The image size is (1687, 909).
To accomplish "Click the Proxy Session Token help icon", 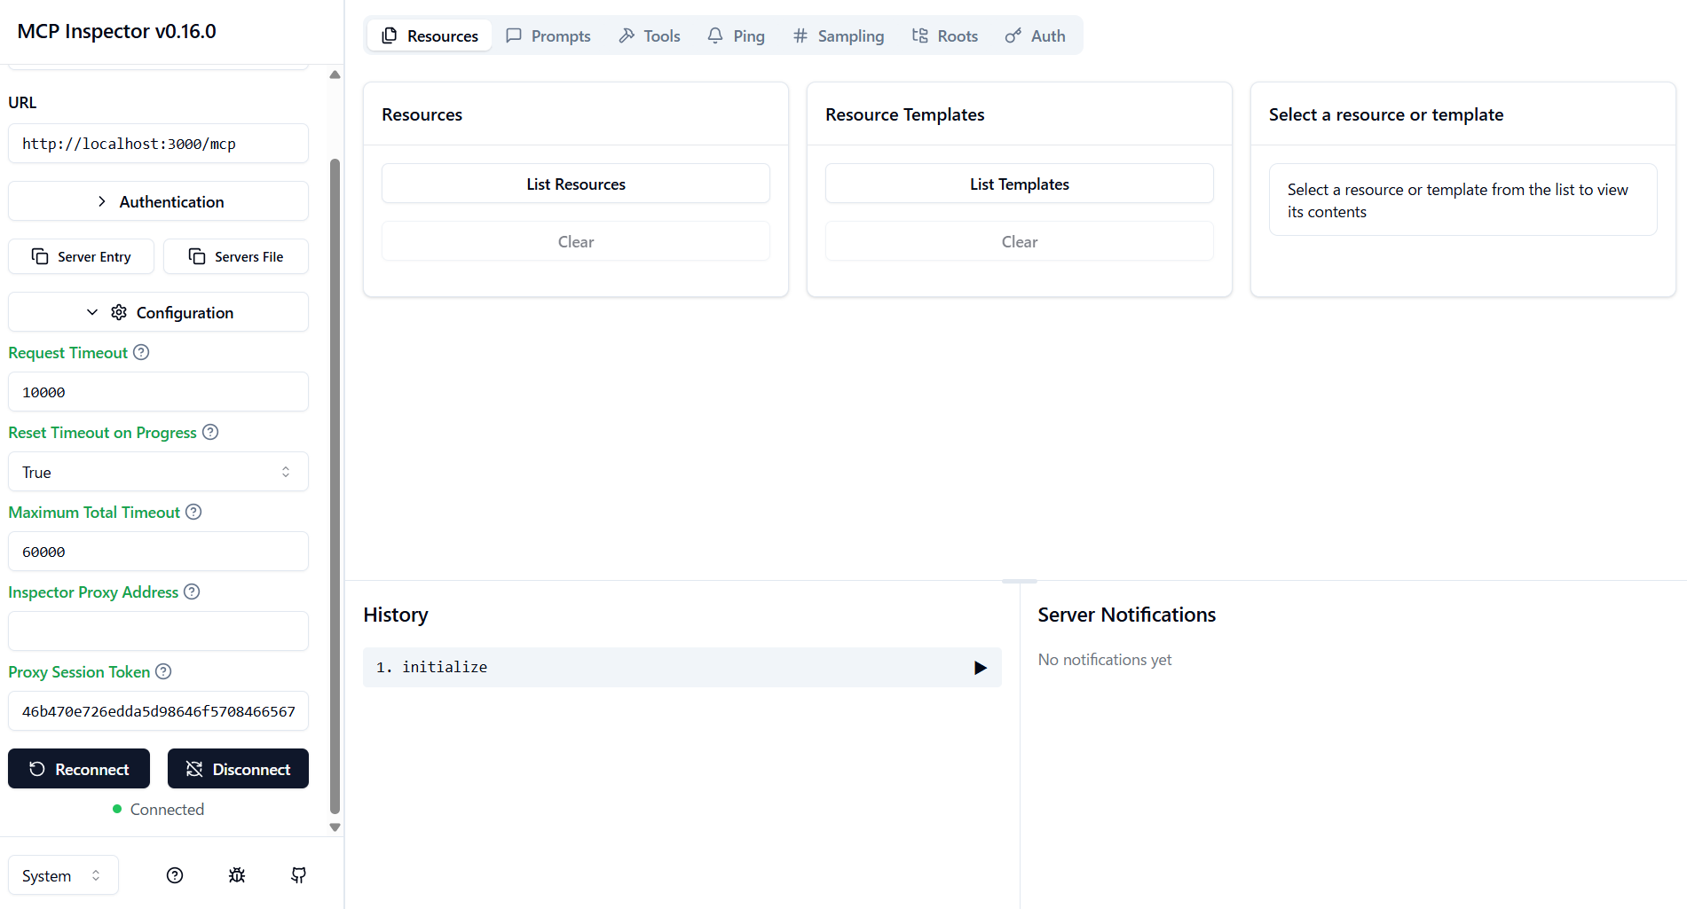I will click(x=163, y=671).
